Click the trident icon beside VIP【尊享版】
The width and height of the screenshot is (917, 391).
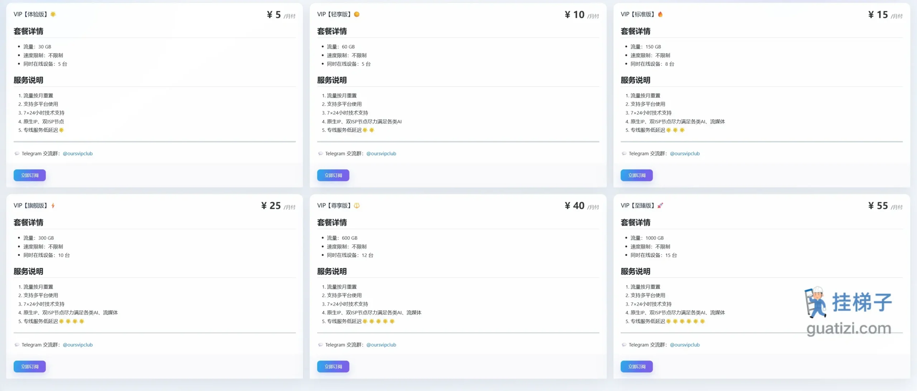click(x=357, y=206)
